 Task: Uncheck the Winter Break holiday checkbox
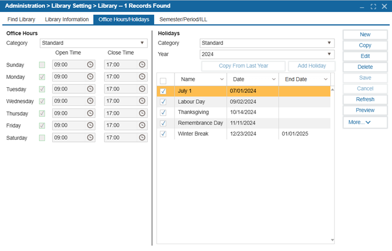(163, 134)
